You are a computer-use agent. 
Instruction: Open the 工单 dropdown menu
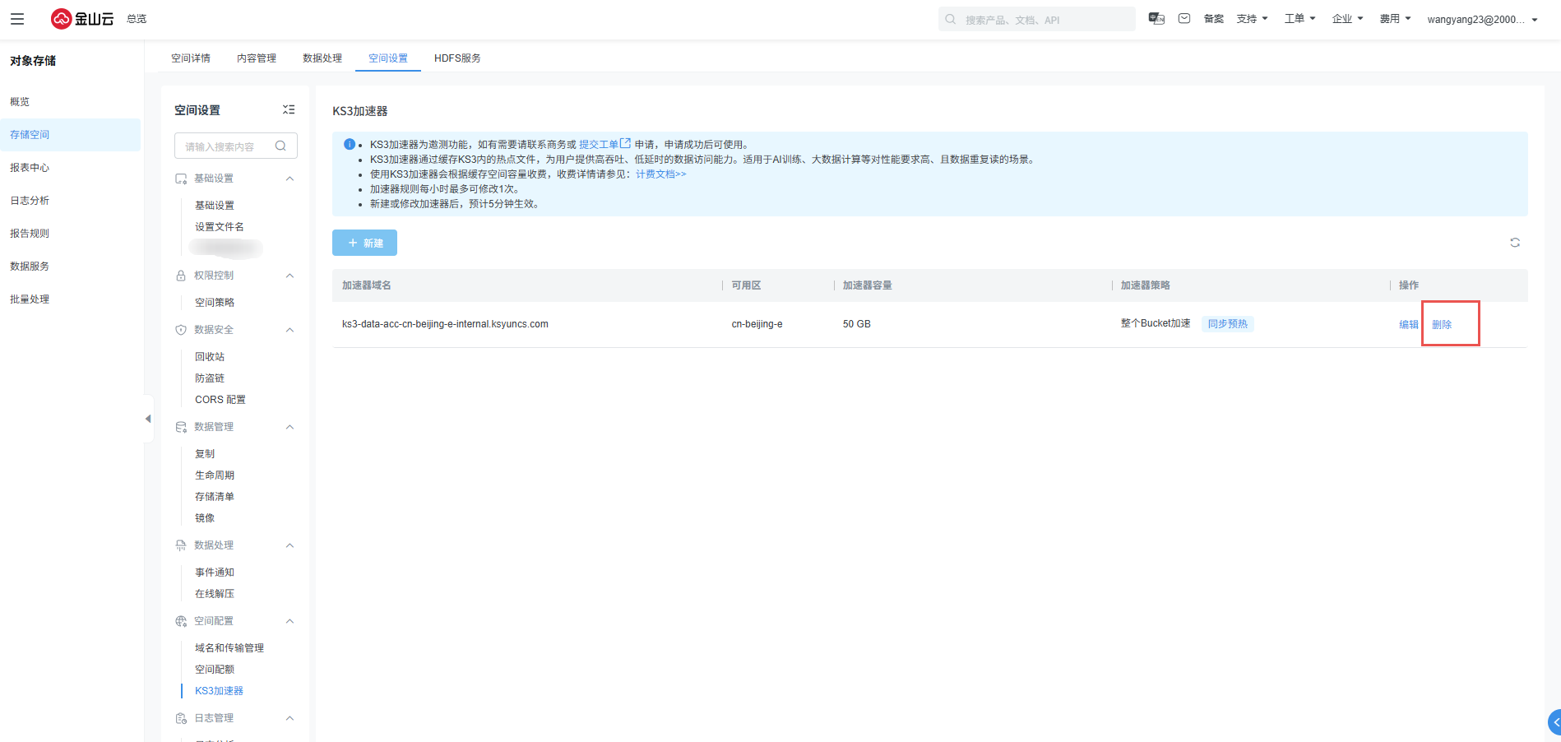pyautogui.click(x=1299, y=19)
